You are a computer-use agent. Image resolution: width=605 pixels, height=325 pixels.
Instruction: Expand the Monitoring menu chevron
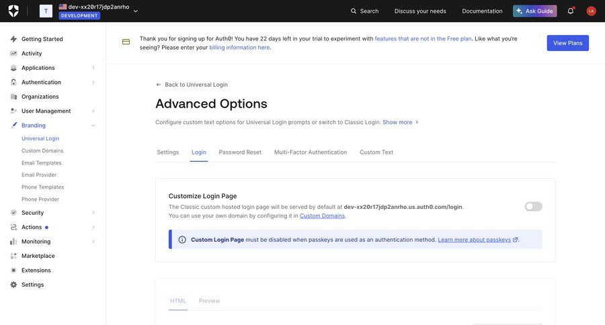[x=93, y=241]
